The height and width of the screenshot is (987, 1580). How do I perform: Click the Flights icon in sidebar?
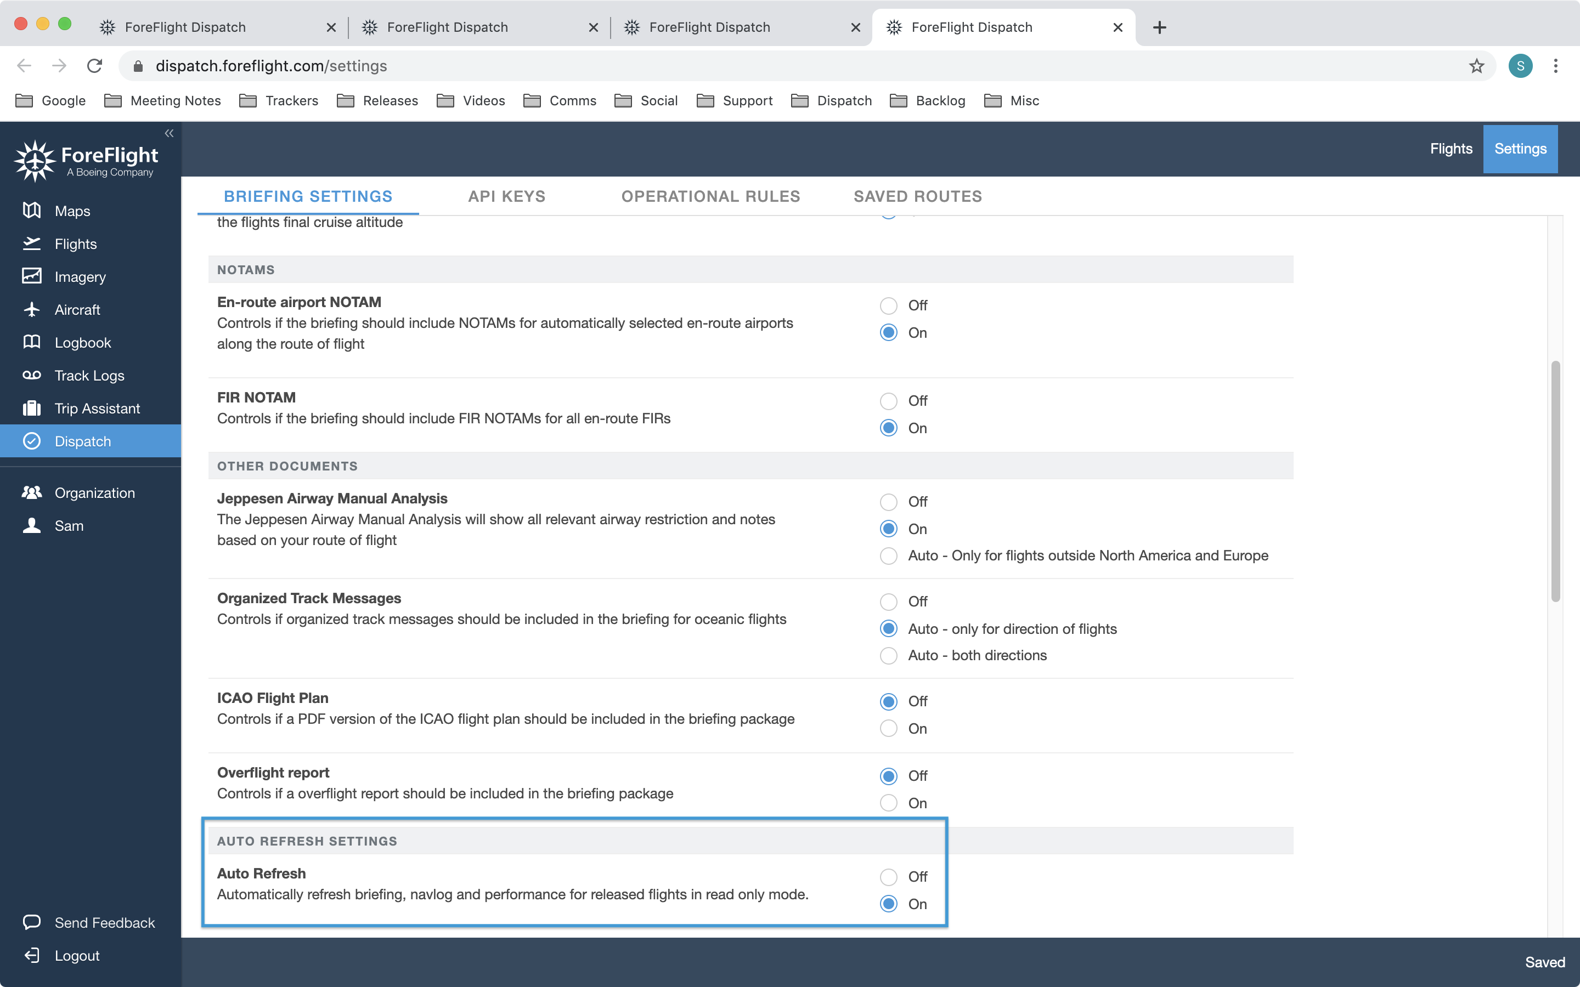click(31, 242)
